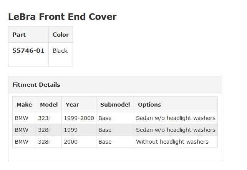
Task: Select the 323i model cell
Action: [44, 118]
